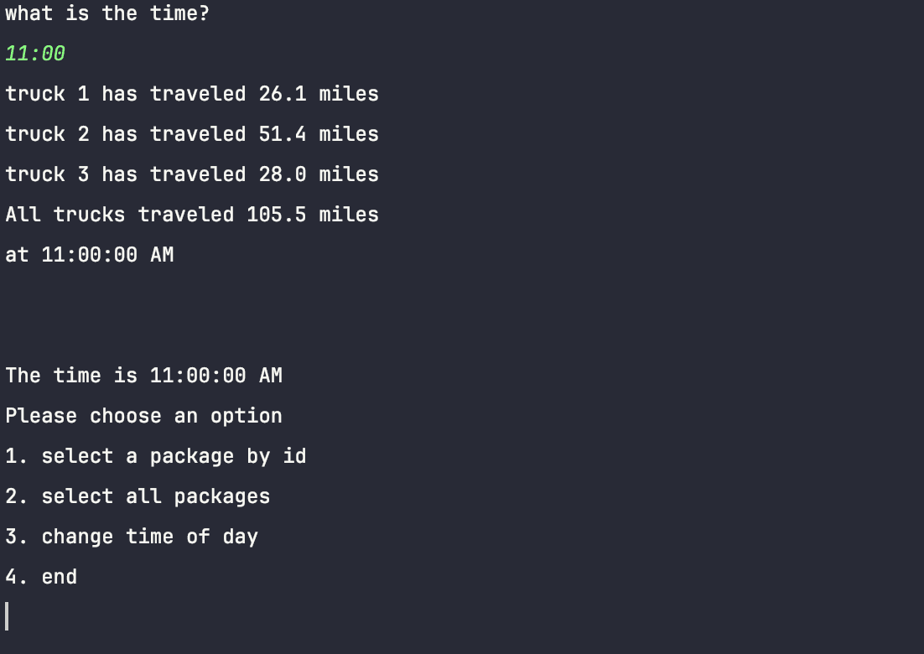Click option 3 "change time of day"
Image resolution: width=924 pixels, height=654 pixels.
[x=132, y=537]
